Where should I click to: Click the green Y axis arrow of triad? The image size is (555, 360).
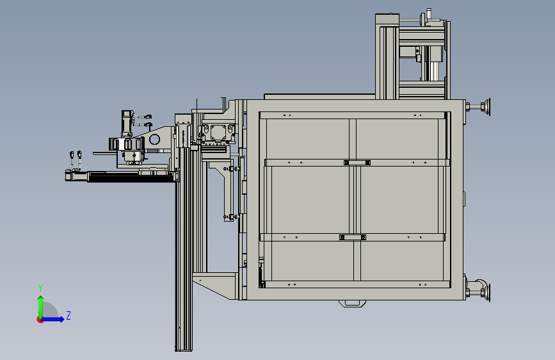(41, 307)
